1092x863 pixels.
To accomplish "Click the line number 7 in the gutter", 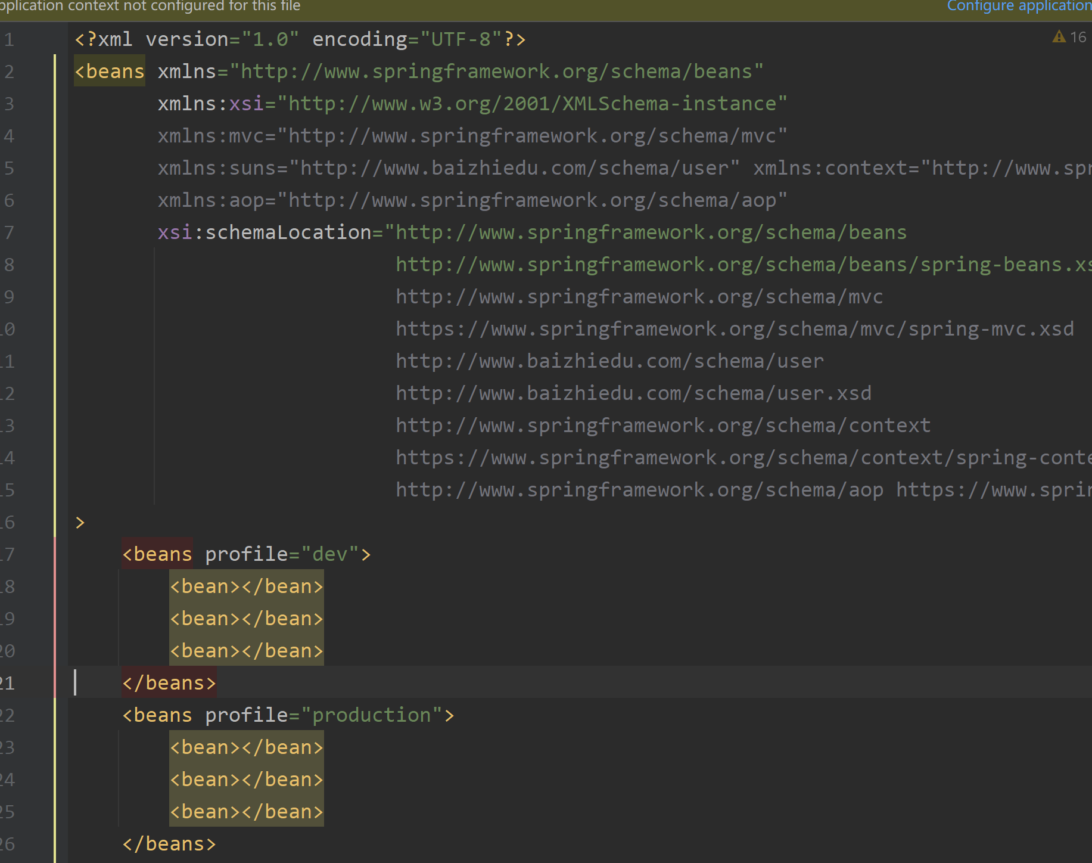I will (x=9, y=232).
